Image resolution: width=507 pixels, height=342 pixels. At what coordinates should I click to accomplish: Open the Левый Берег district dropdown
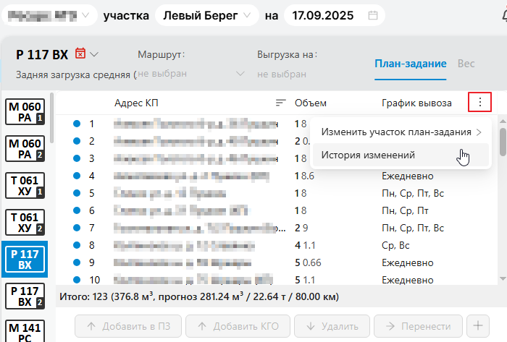click(x=206, y=15)
